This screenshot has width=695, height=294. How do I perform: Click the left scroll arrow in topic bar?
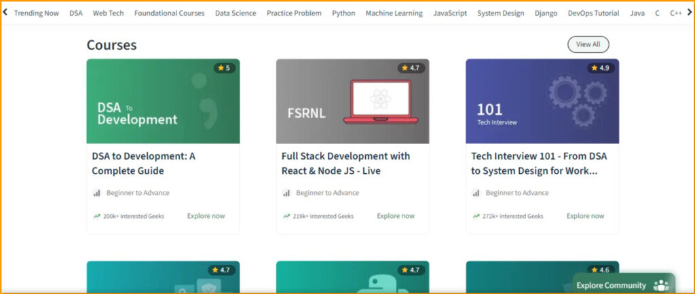coord(5,13)
